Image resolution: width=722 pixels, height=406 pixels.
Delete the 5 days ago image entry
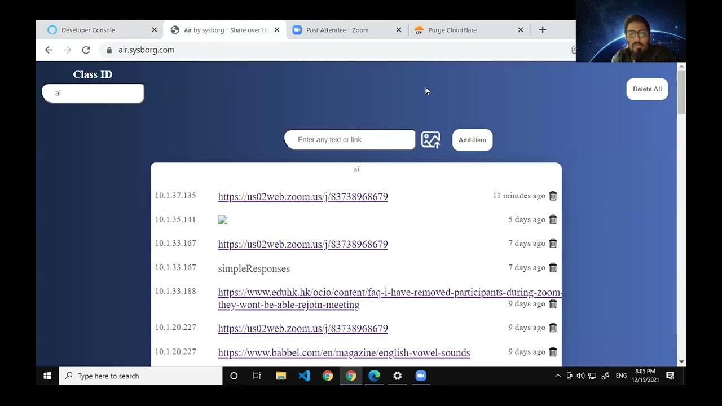pos(553,219)
